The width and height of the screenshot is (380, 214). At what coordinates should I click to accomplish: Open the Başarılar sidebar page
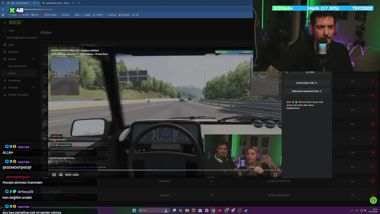click(x=13, y=52)
